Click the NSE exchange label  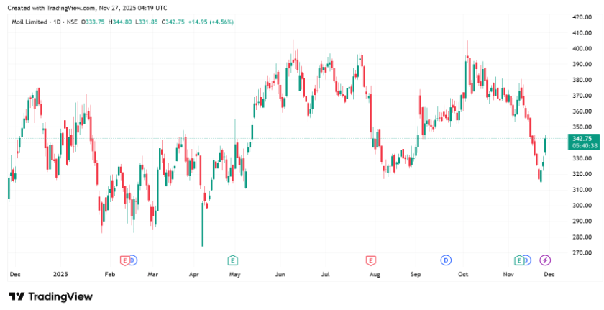coord(71,22)
